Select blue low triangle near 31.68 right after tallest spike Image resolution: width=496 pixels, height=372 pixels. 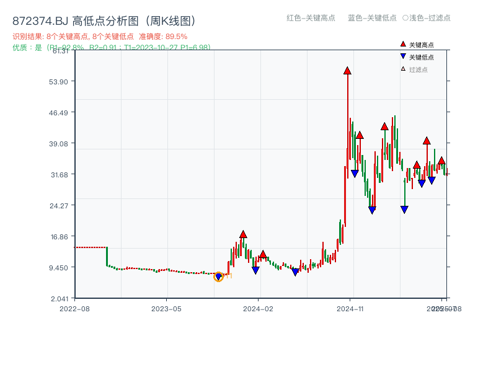click(355, 174)
